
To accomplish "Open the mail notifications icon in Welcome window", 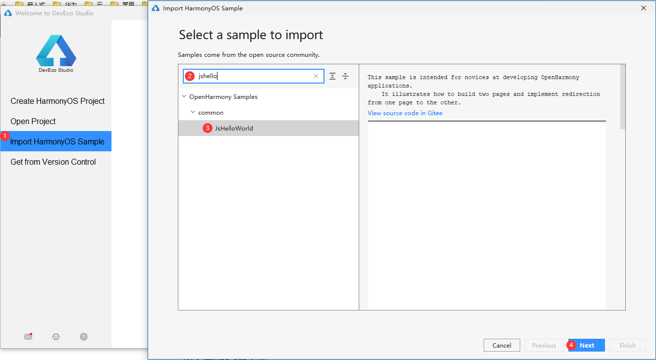I will (x=28, y=337).
